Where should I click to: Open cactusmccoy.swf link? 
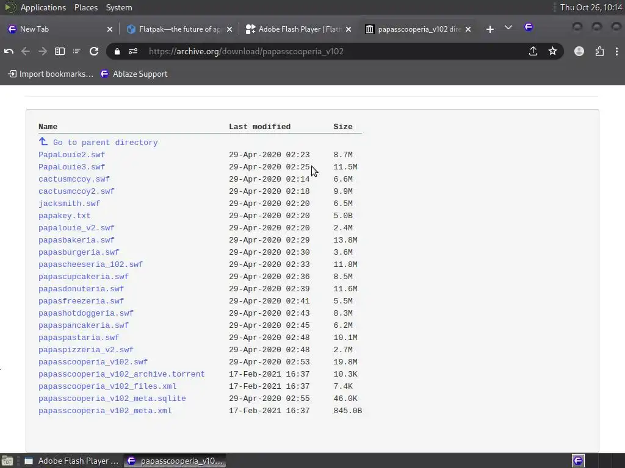click(74, 179)
